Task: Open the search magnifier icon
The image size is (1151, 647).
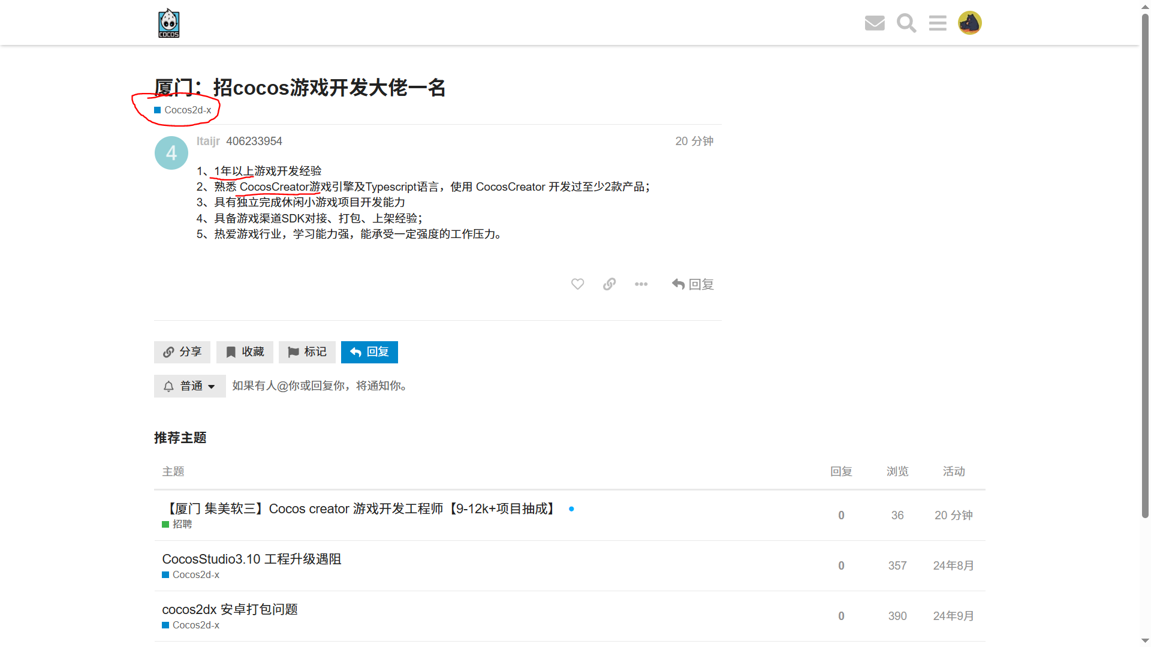Action: (x=906, y=23)
